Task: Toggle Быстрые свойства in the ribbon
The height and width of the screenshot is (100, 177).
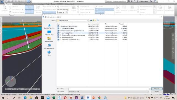Action: pos(105,9)
